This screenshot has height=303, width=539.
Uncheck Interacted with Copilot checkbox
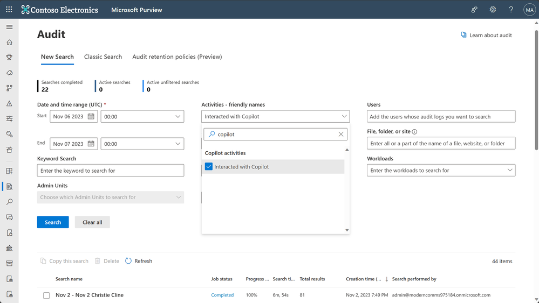click(209, 167)
